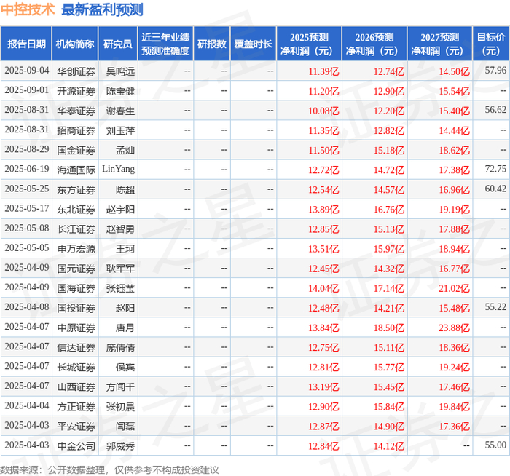Click the 目标价(元) column header

coord(491,44)
